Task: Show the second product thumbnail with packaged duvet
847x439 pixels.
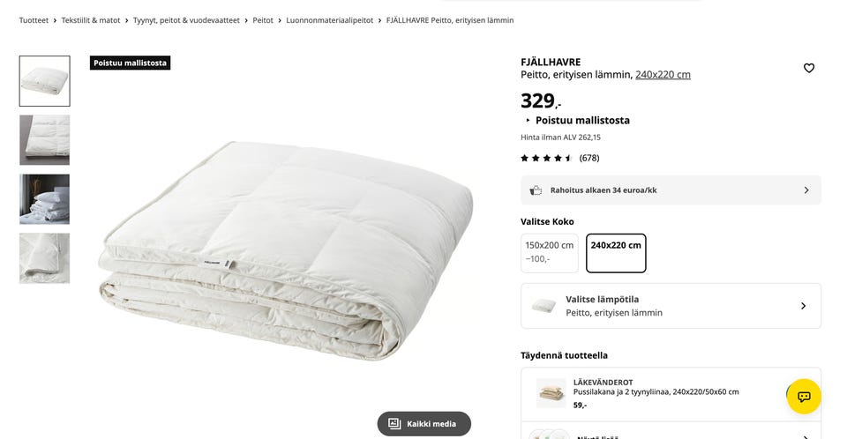Action: click(x=45, y=140)
